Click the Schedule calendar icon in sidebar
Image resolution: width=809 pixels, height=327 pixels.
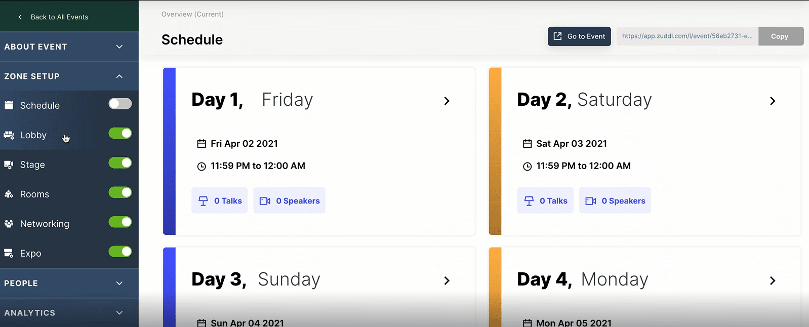point(9,105)
